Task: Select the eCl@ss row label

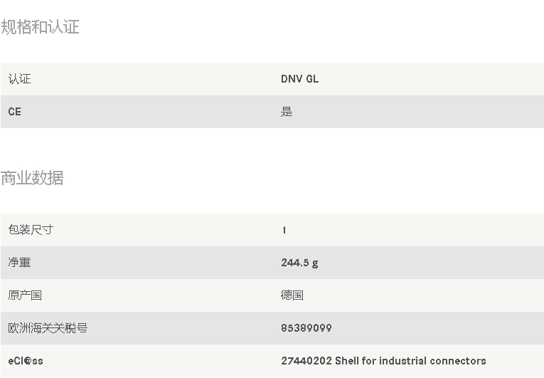Action: pyautogui.click(x=26, y=361)
